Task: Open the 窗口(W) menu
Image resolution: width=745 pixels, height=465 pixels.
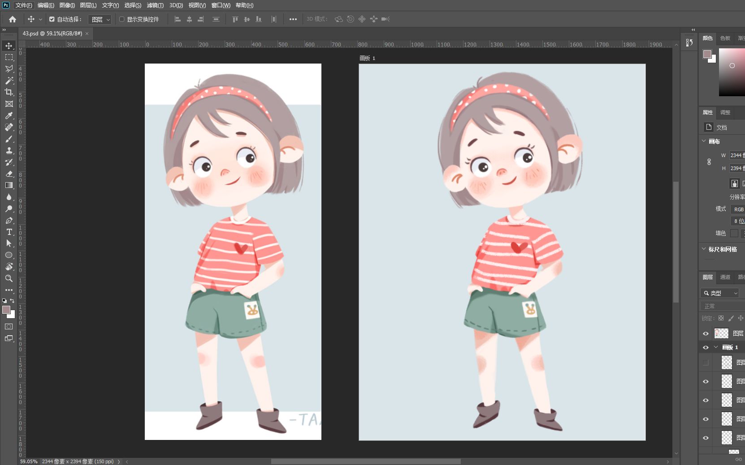Action: (221, 5)
